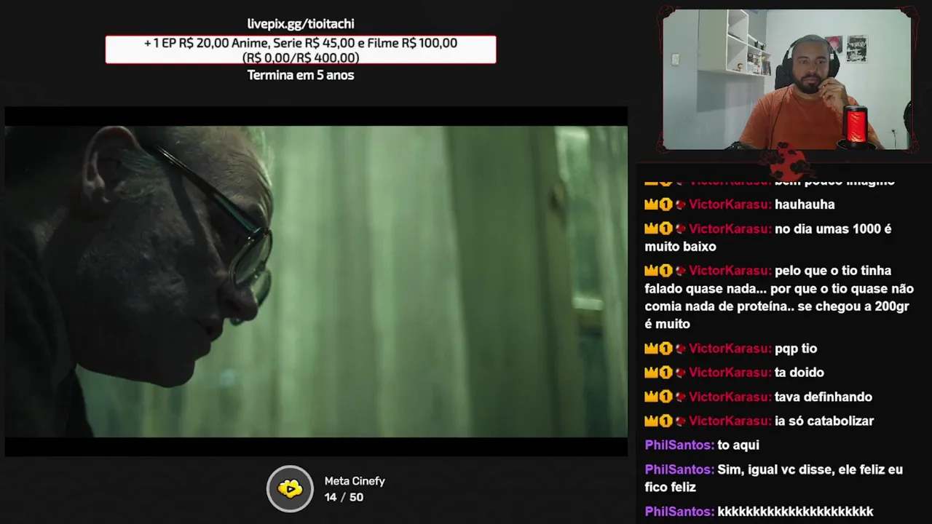Viewport: 932px width, 524px height.
Task: Click the donation goal bar R$ 0,00/R$ 400,00
Action: click(x=301, y=49)
